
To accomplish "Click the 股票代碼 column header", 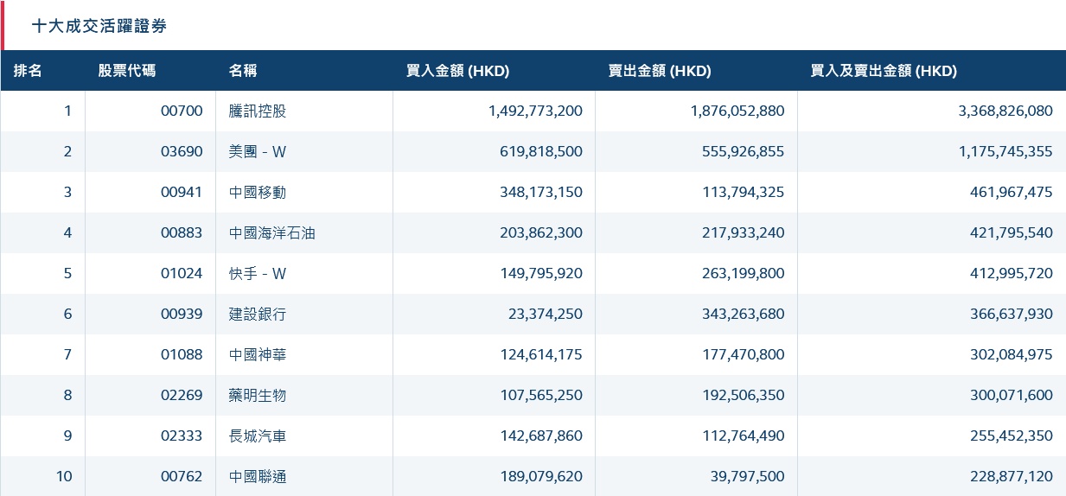I will tap(127, 71).
